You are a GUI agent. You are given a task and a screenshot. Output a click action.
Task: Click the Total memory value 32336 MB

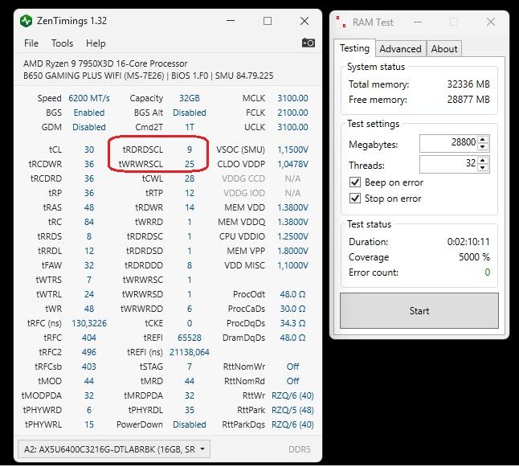point(468,84)
